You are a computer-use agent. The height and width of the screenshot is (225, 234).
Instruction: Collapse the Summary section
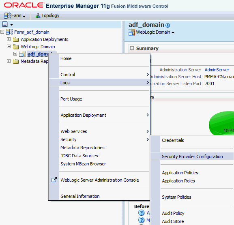coord(132,48)
